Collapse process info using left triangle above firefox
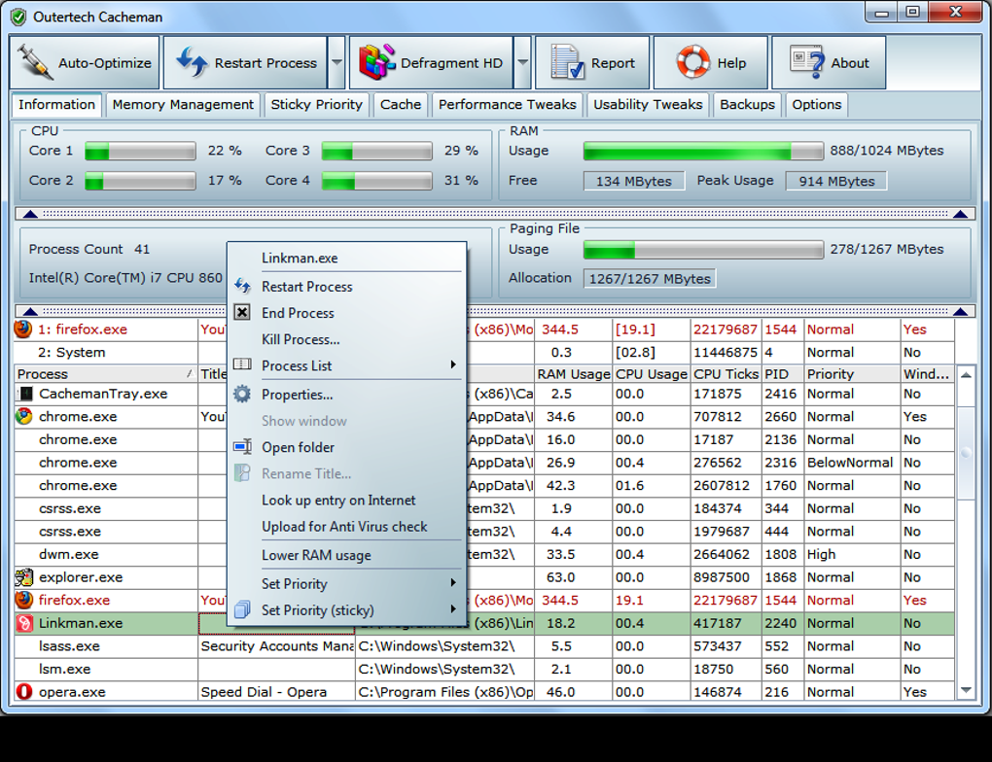992x762 pixels. tap(30, 311)
